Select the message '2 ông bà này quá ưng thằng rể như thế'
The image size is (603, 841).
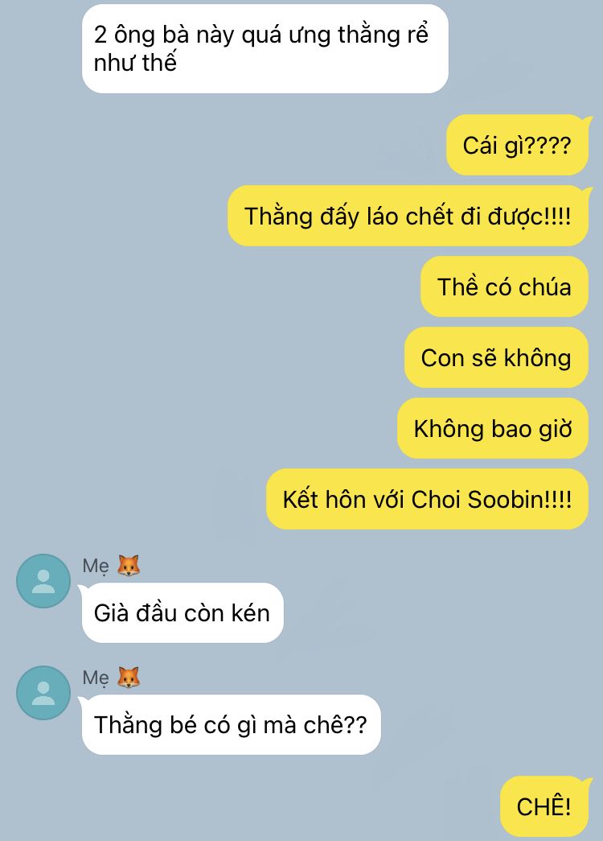[265, 49]
